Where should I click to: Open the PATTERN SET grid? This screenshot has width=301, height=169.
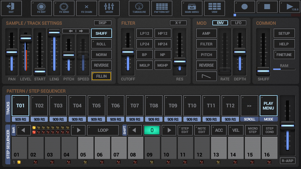coord(162,8)
